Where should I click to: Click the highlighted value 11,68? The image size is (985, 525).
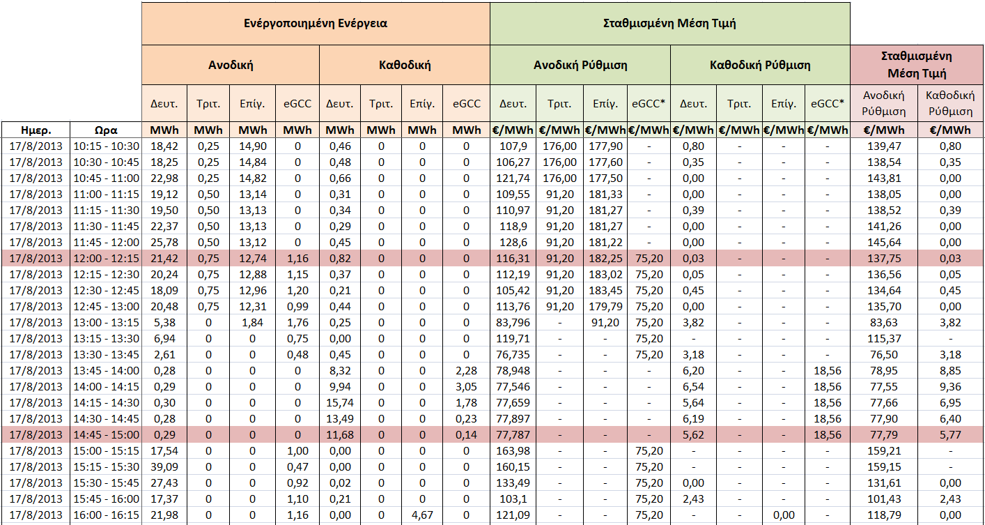coord(339,435)
